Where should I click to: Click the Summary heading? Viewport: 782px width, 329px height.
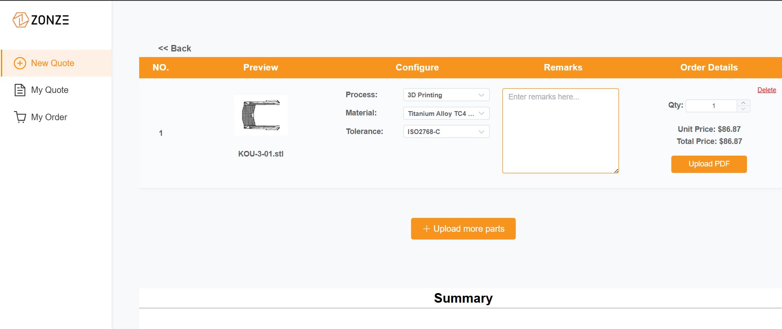pyautogui.click(x=463, y=298)
